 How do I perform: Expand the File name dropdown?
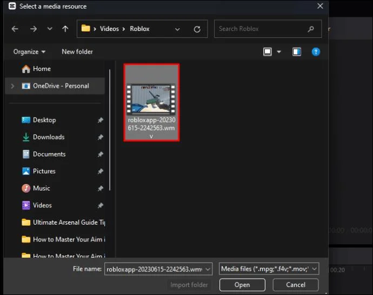tap(208, 269)
